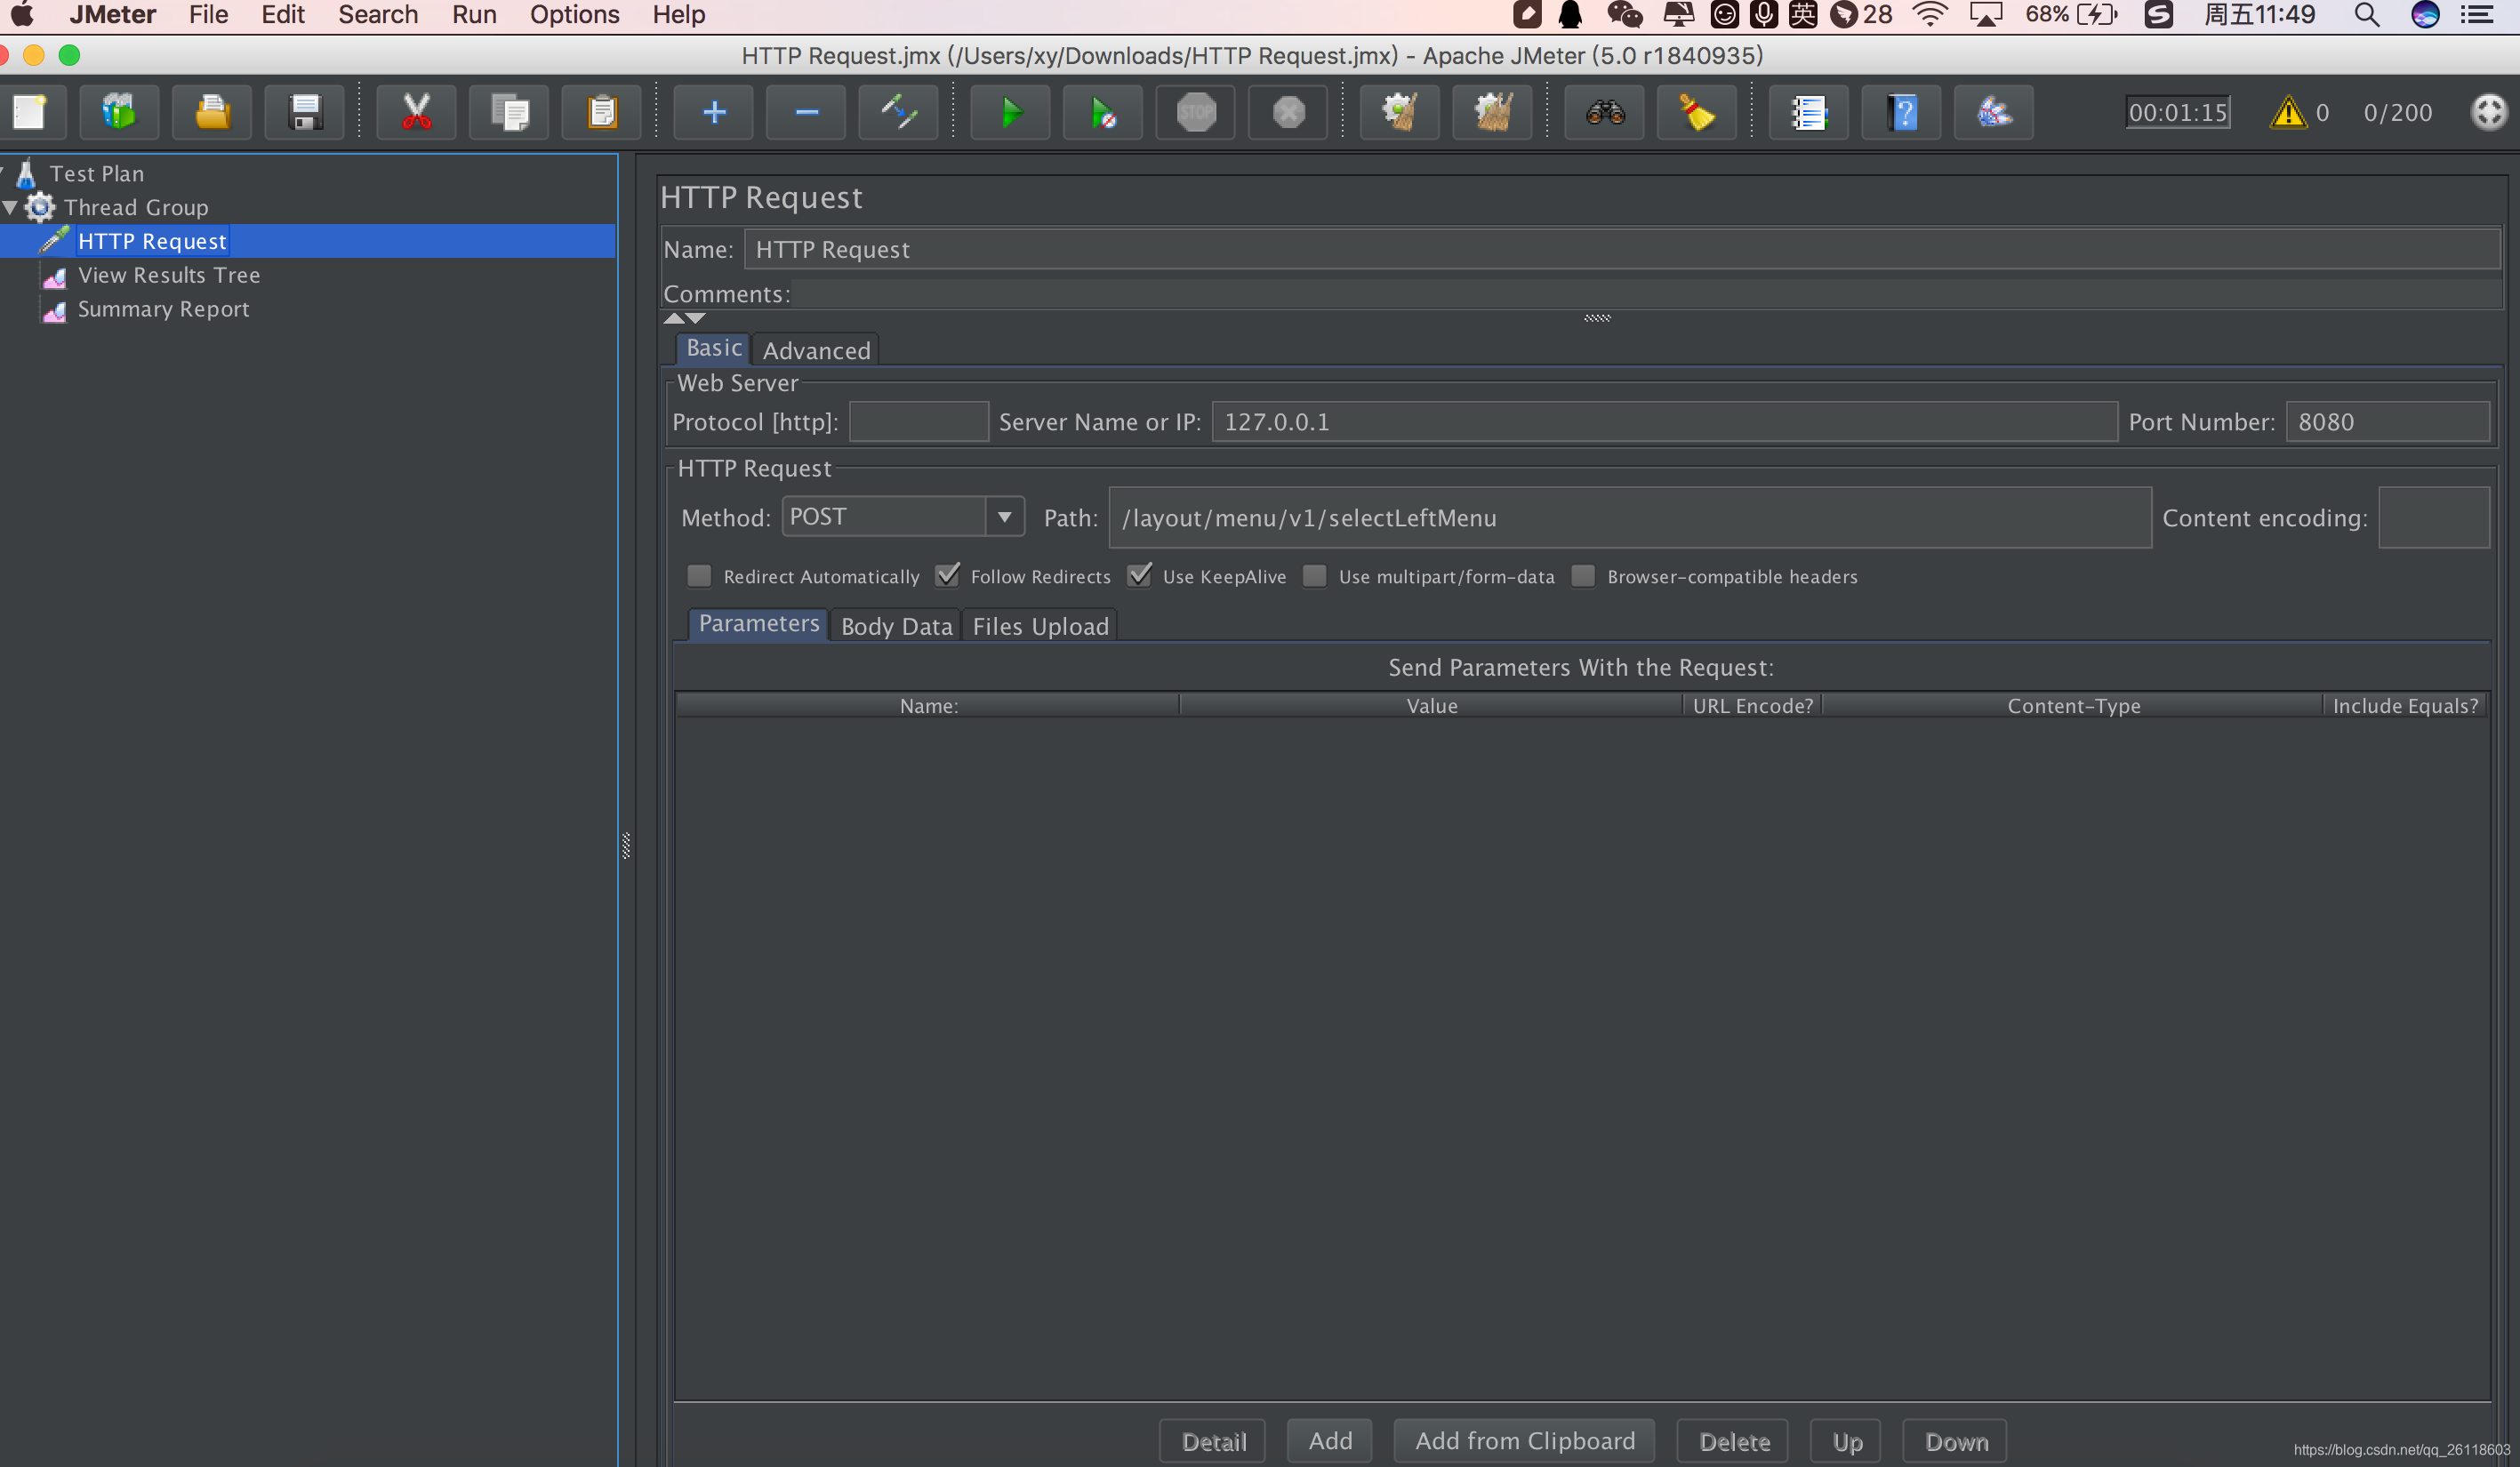The image size is (2520, 1467).
Task: Open WeChat icon in macOS menu bar
Action: (1625, 14)
